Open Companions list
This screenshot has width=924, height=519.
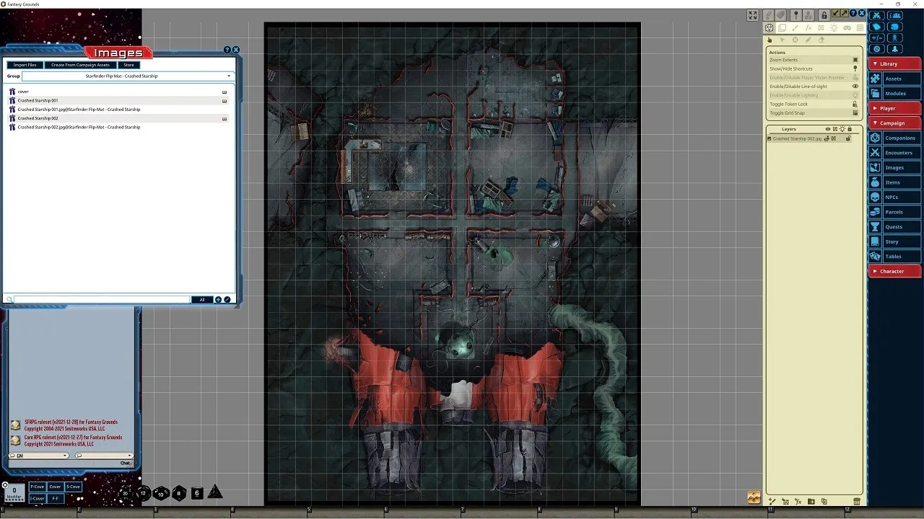[894, 138]
